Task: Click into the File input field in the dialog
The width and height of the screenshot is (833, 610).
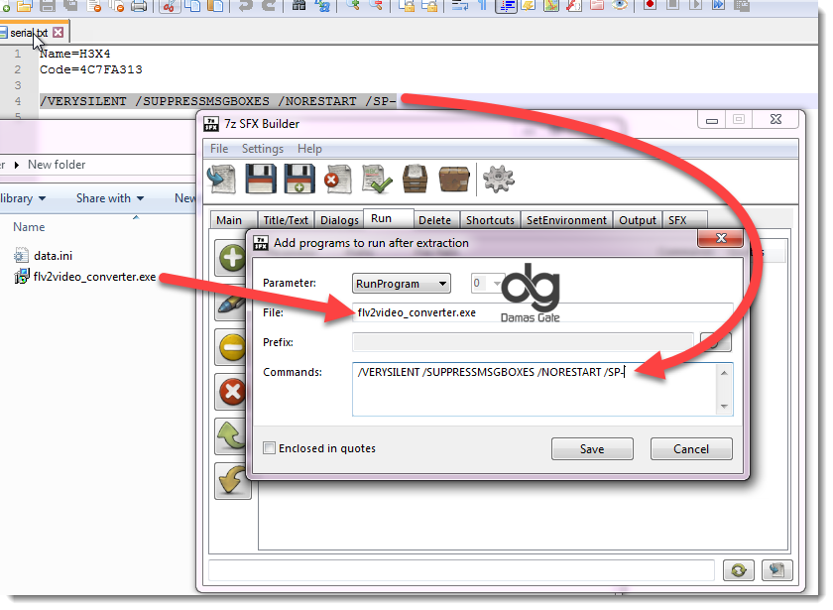Action: point(542,312)
